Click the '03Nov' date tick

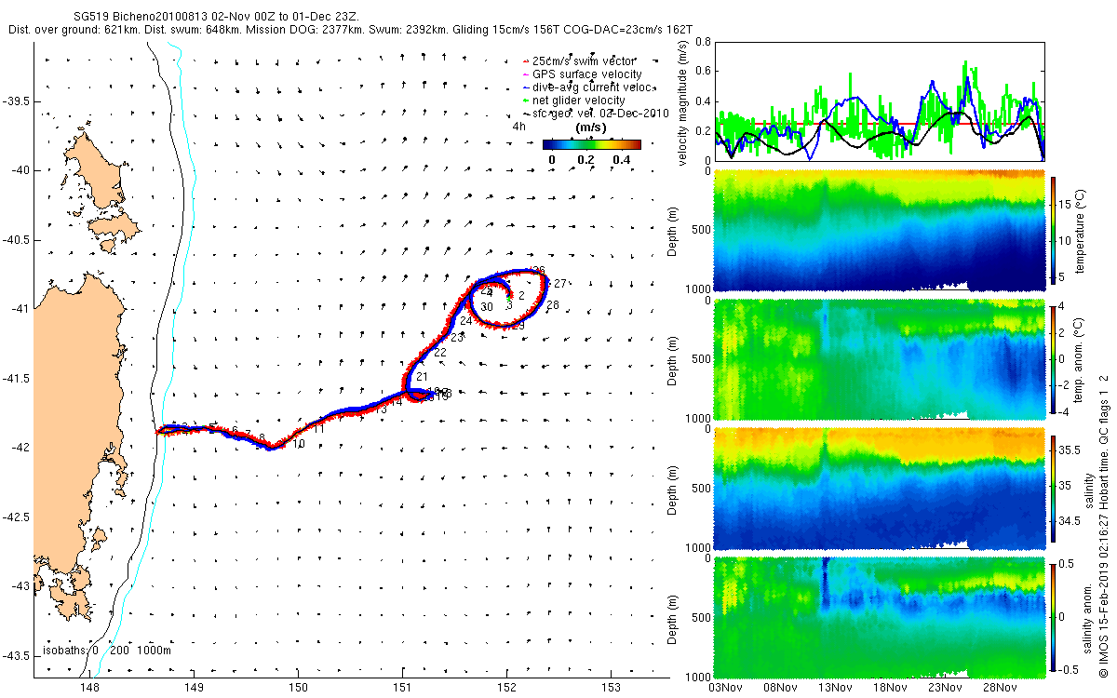(726, 688)
